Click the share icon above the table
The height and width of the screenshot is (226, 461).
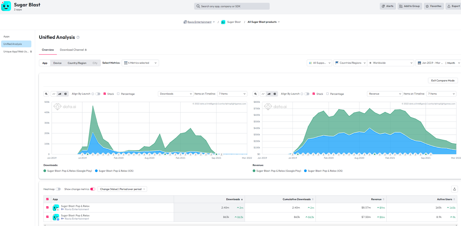click(x=455, y=189)
